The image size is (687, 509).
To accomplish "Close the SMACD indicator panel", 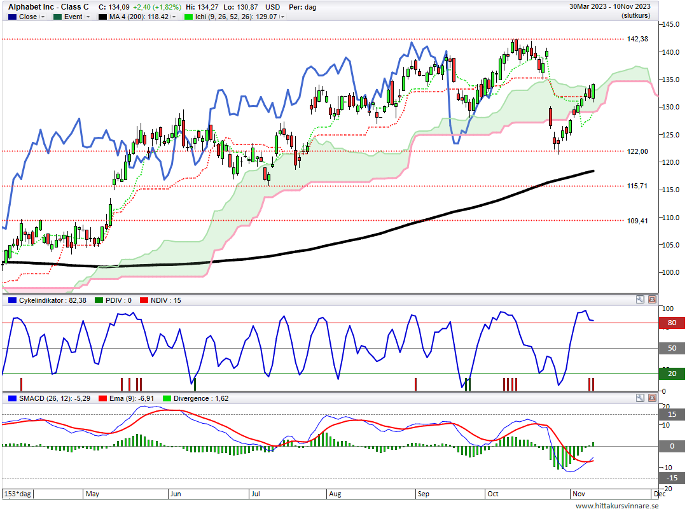I will pyautogui.click(x=653, y=398).
